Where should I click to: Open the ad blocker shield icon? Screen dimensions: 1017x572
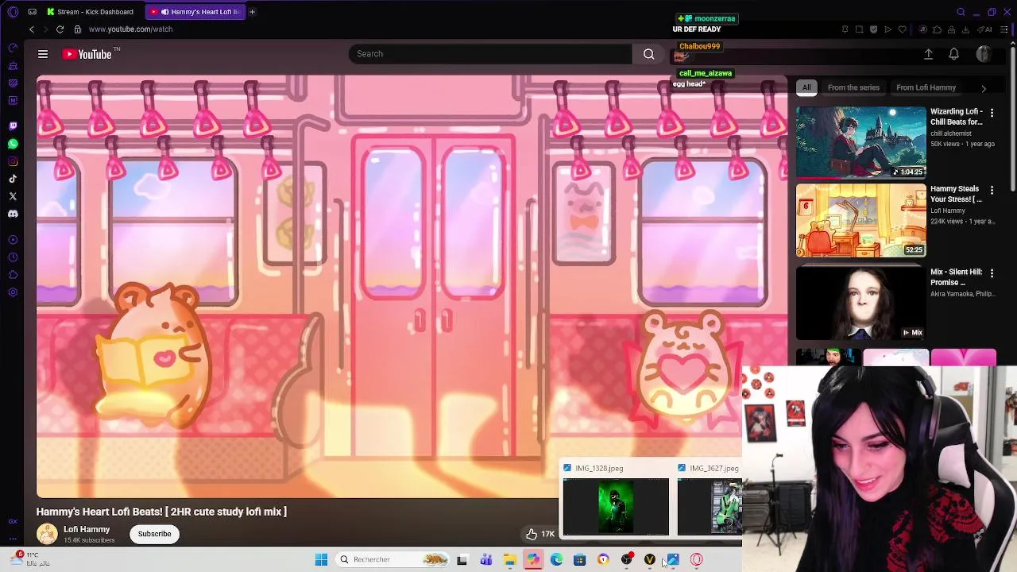pyautogui.click(x=873, y=29)
